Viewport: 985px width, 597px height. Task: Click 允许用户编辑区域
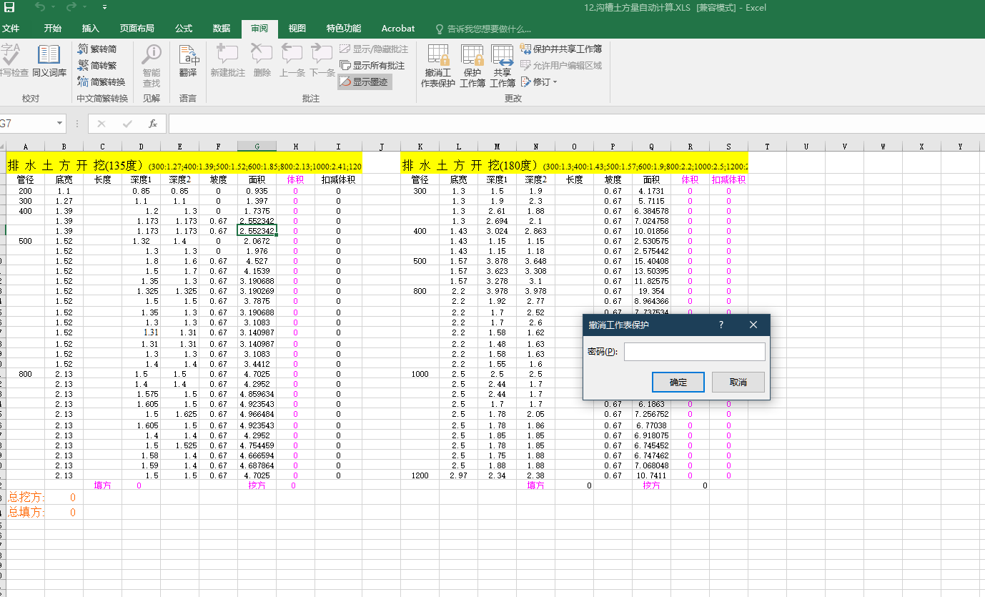[x=561, y=65]
